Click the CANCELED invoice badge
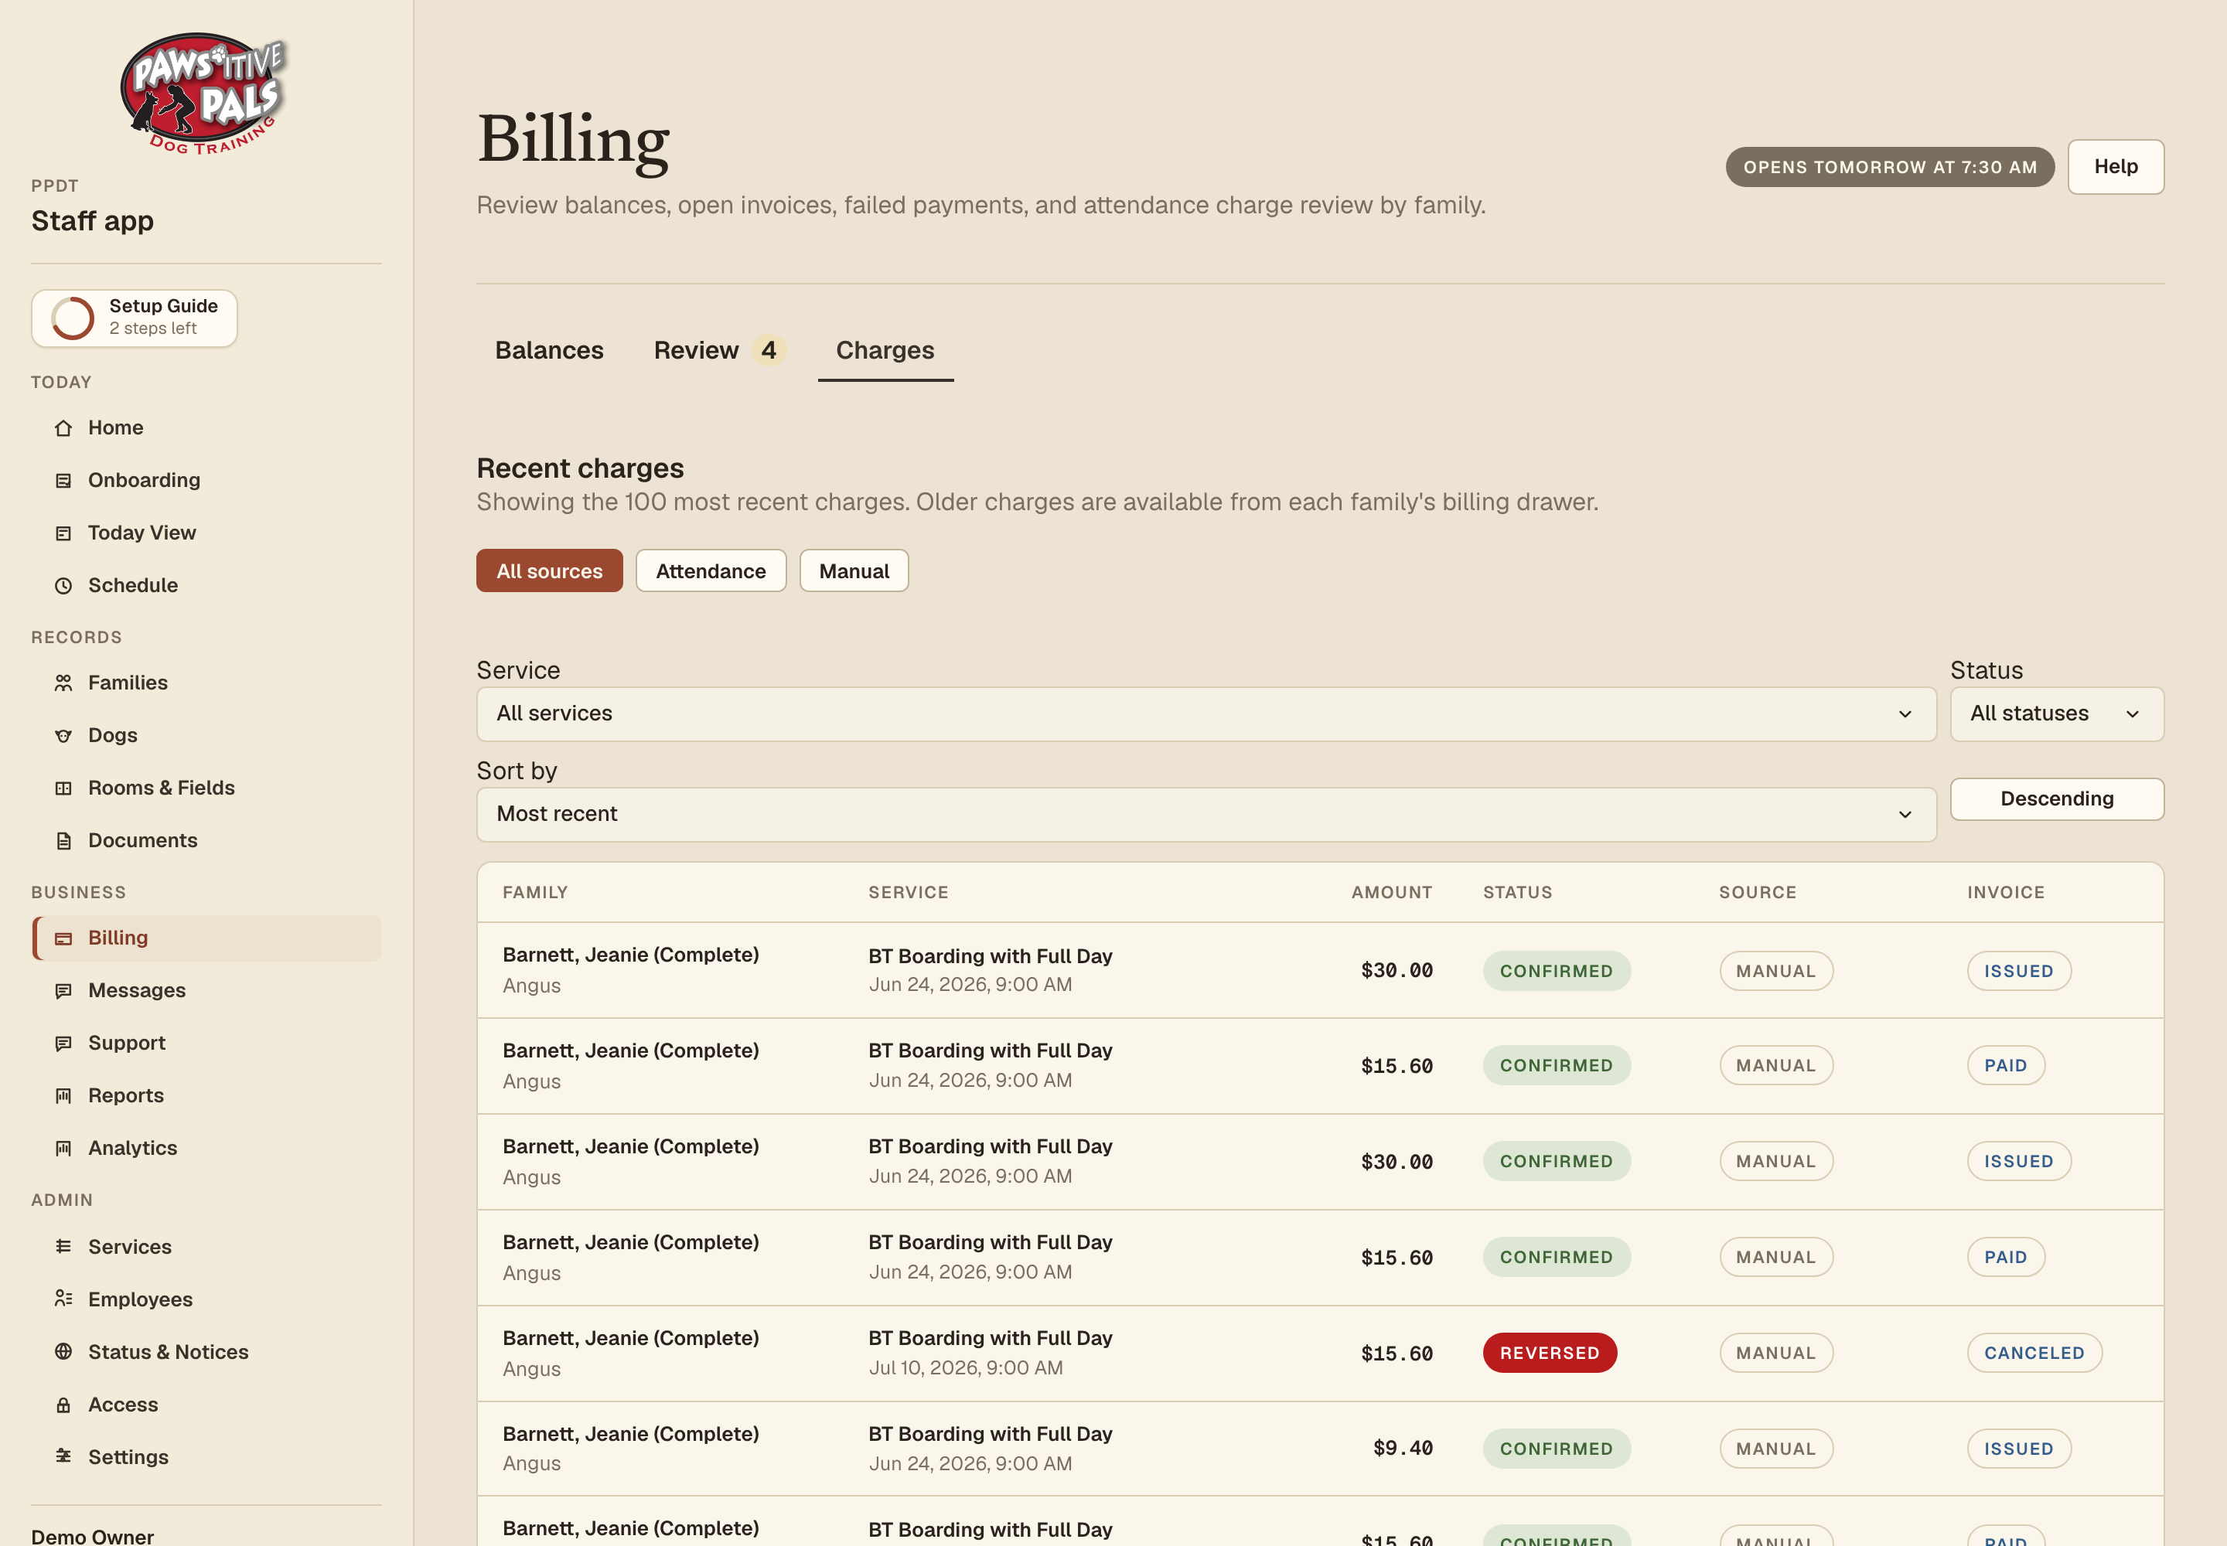Image resolution: width=2227 pixels, height=1546 pixels. [x=2034, y=1354]
